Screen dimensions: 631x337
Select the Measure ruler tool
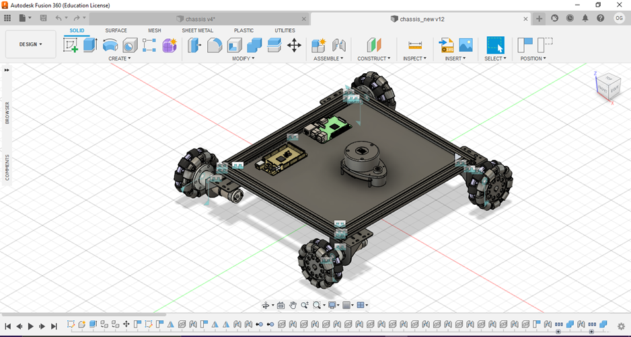click(x=414, y=45)
